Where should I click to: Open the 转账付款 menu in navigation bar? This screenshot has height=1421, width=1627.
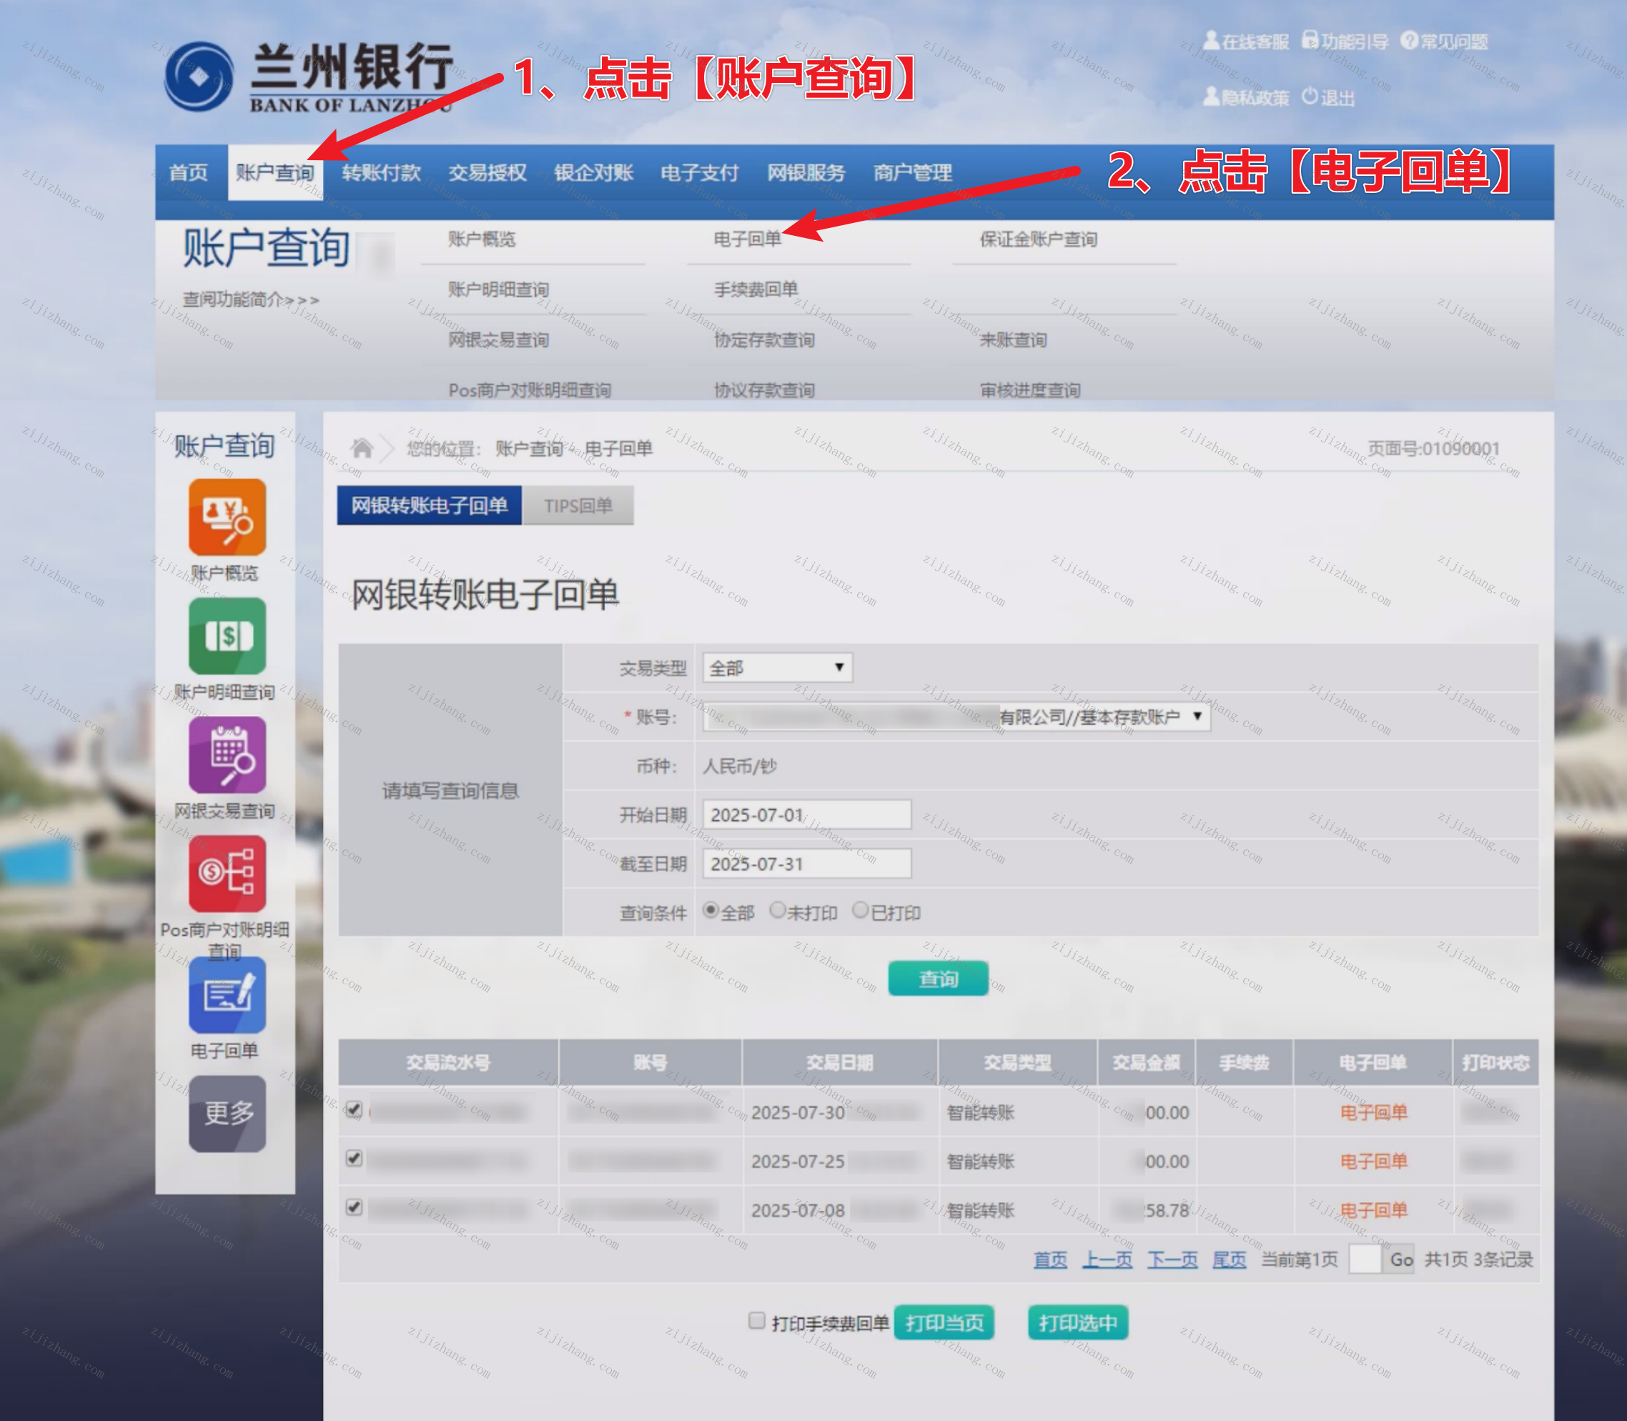(x=382, y=173)
